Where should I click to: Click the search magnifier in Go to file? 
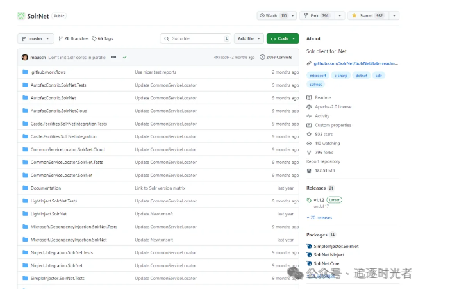point(167,38)
